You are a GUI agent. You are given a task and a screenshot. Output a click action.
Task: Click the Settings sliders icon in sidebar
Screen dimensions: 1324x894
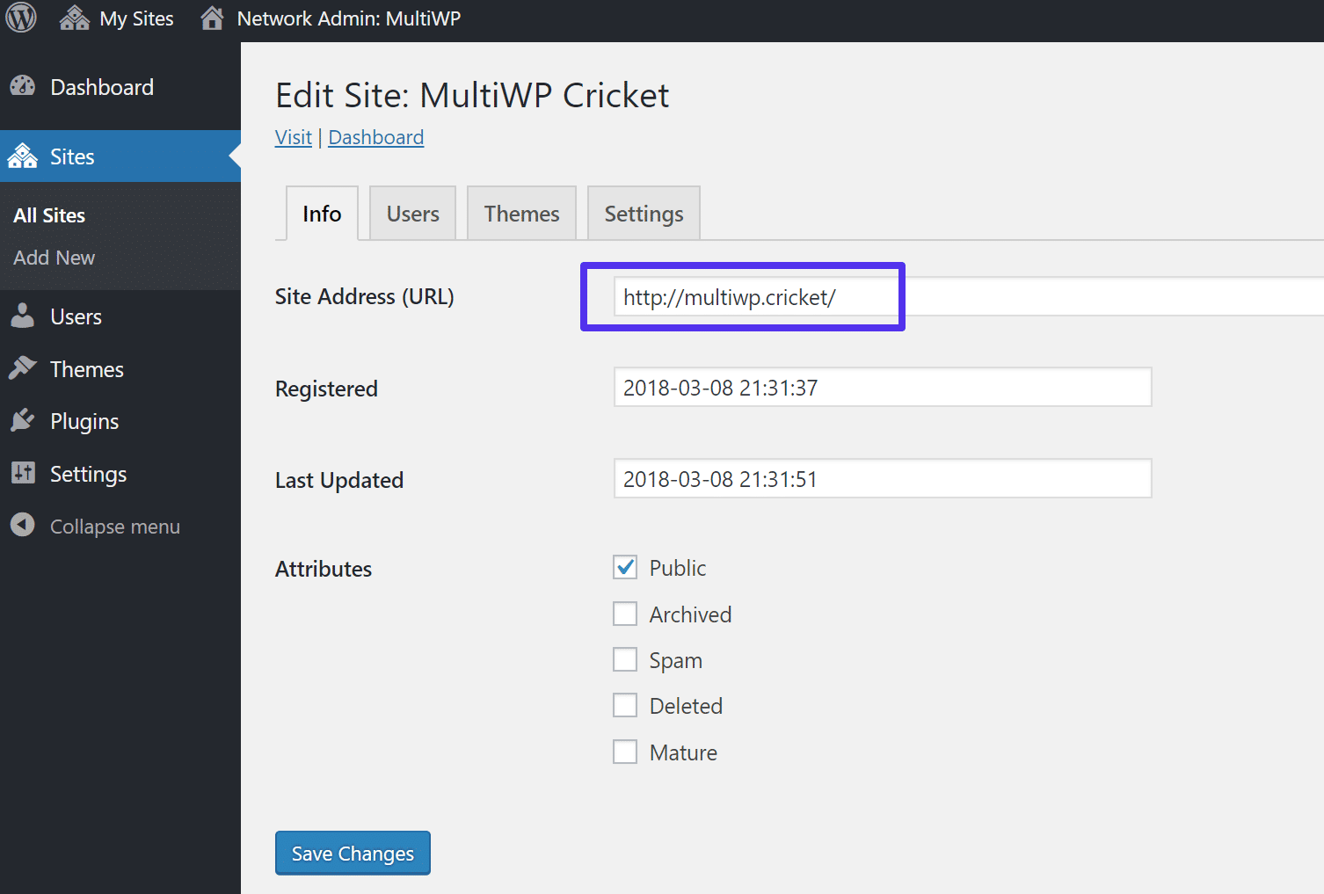[x=23, y=473]
